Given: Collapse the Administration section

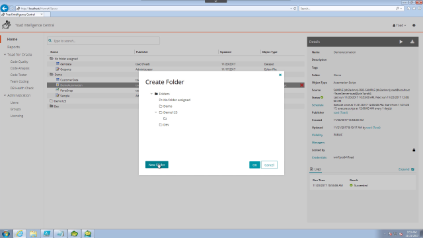Looking at the screenshot, I should (x=5, y=95).
